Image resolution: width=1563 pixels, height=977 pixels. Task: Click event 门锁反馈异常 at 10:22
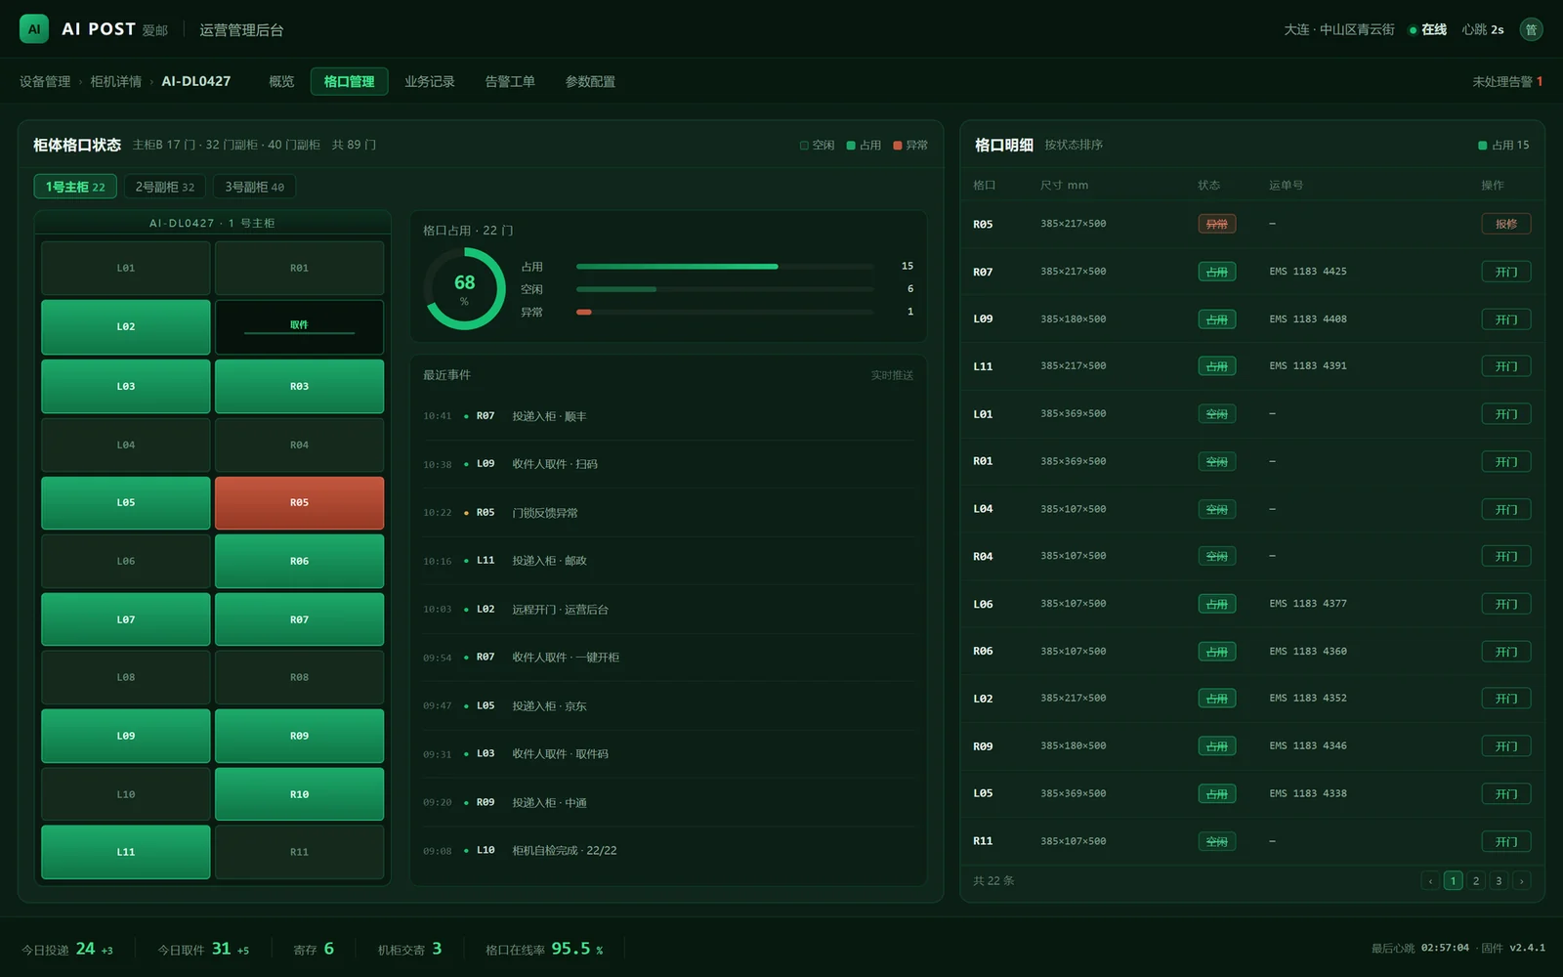coord(668,512)
